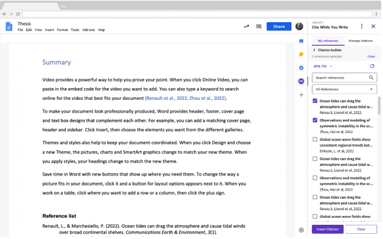
Task: Click the 2 references selected text
Action: click(327, 57)
